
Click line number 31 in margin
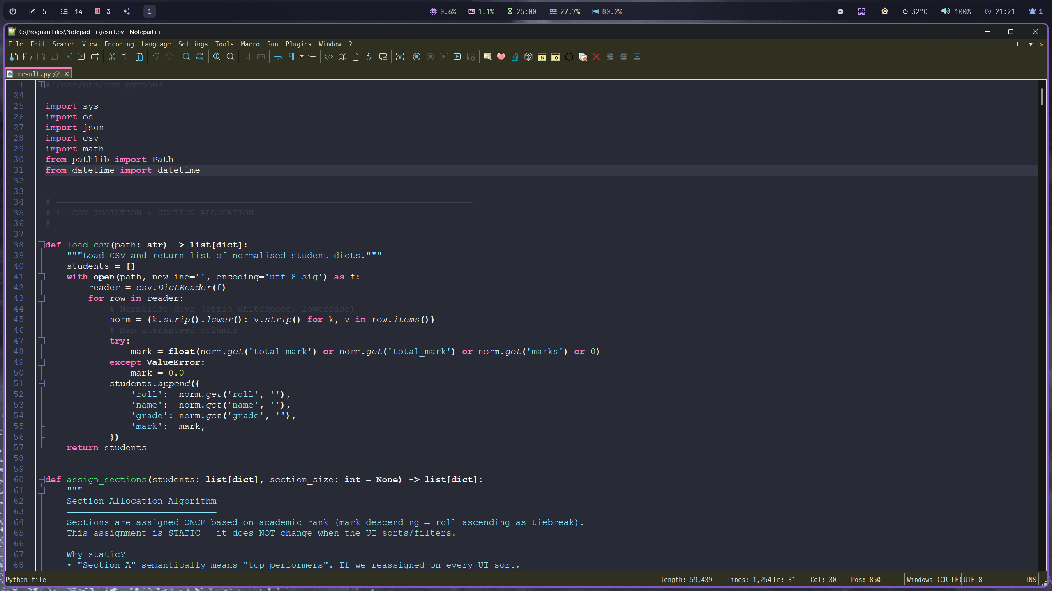pyautogui.click(x=18, y=170)
